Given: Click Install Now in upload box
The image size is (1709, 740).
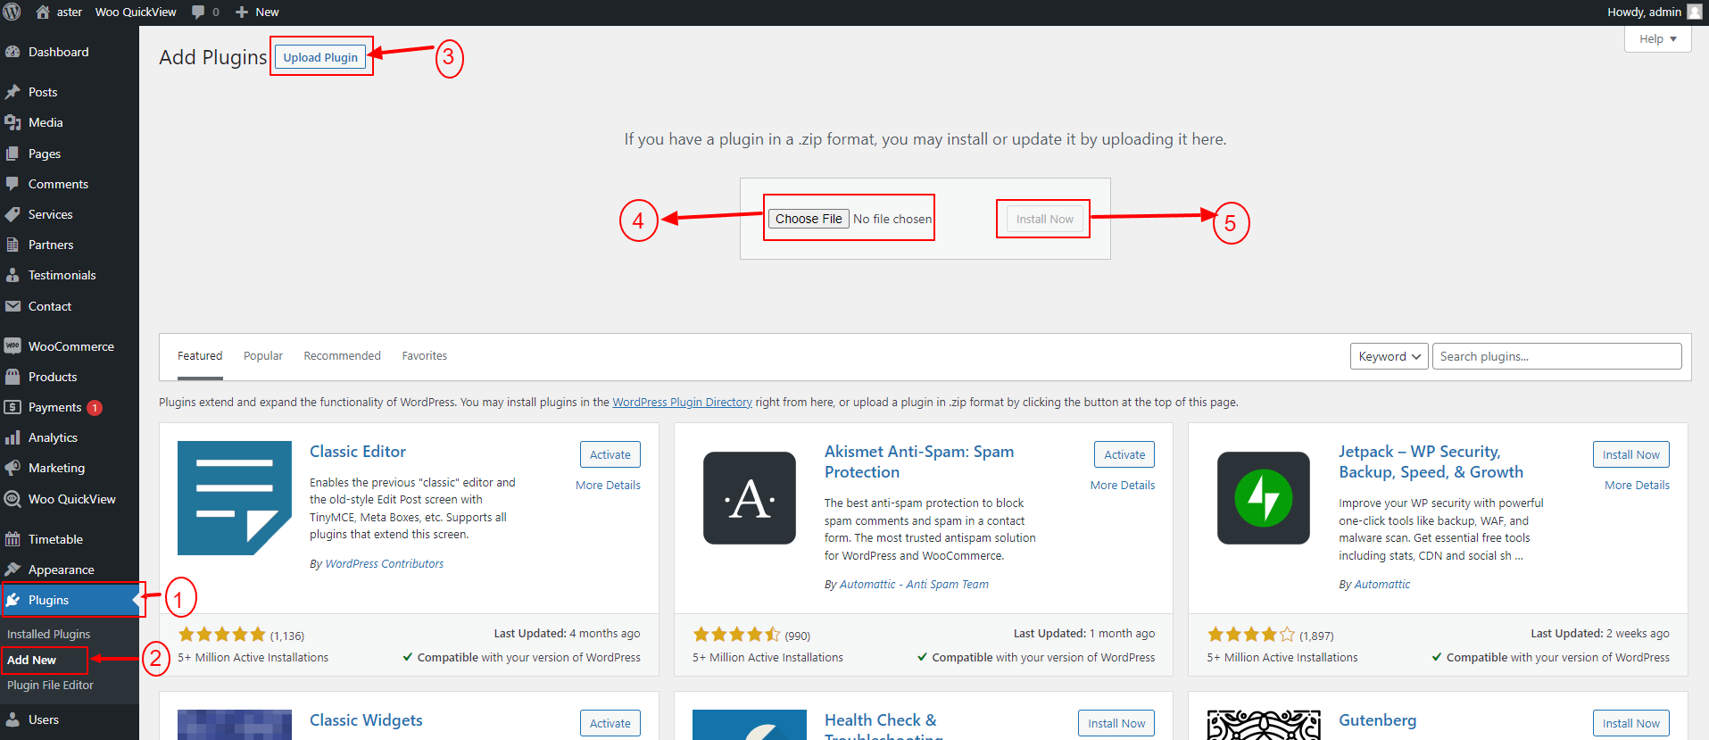Looking at the screenshot, I should [1044, 219].
